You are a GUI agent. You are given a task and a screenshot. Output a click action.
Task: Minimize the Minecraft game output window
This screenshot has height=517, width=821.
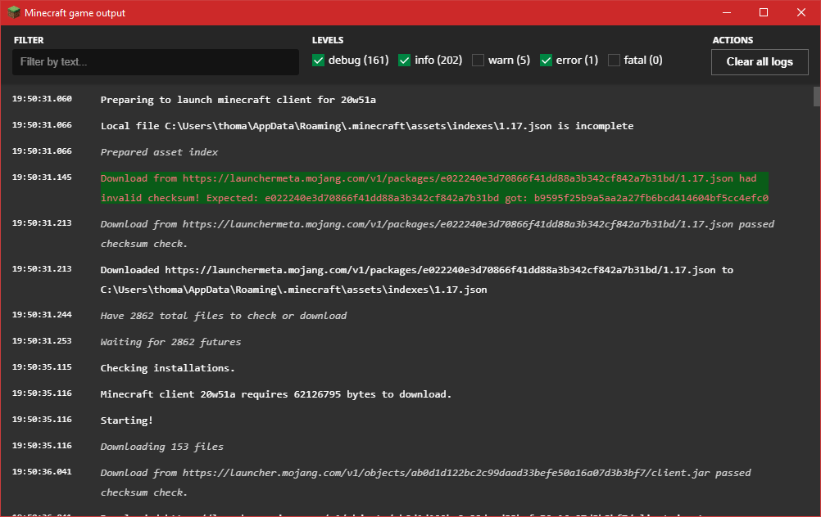tap(725, 12)
